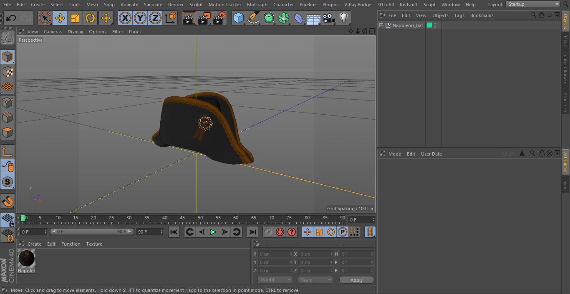This screenshot has height=294, width=570.
Task: Toggle Enable Axis tool
Action: coord(8,151)
